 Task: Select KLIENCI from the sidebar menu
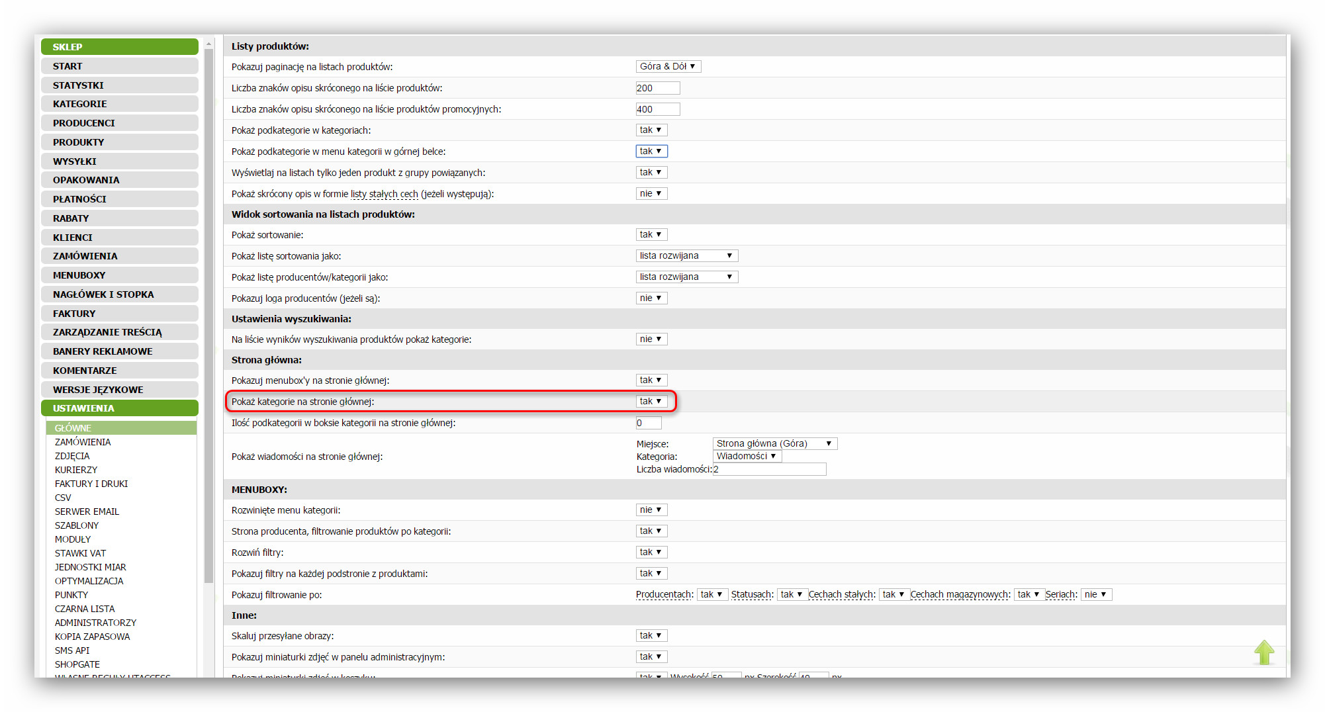click(x=120, y=237)
